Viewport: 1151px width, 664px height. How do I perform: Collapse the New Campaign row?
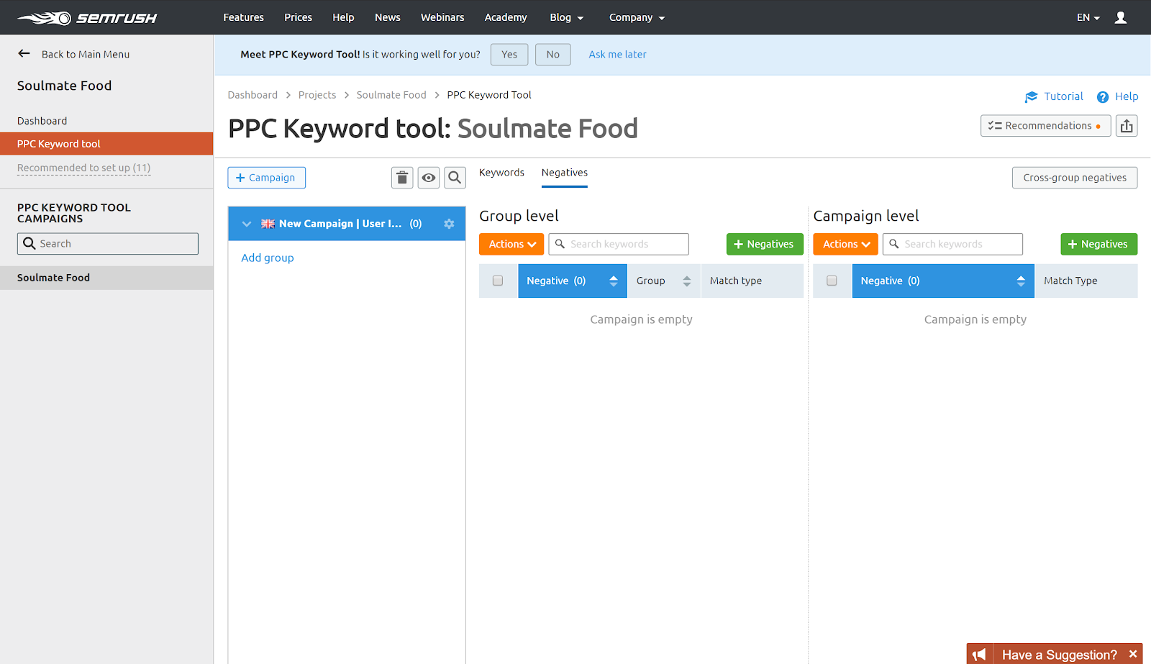click(x=247, y=224)
